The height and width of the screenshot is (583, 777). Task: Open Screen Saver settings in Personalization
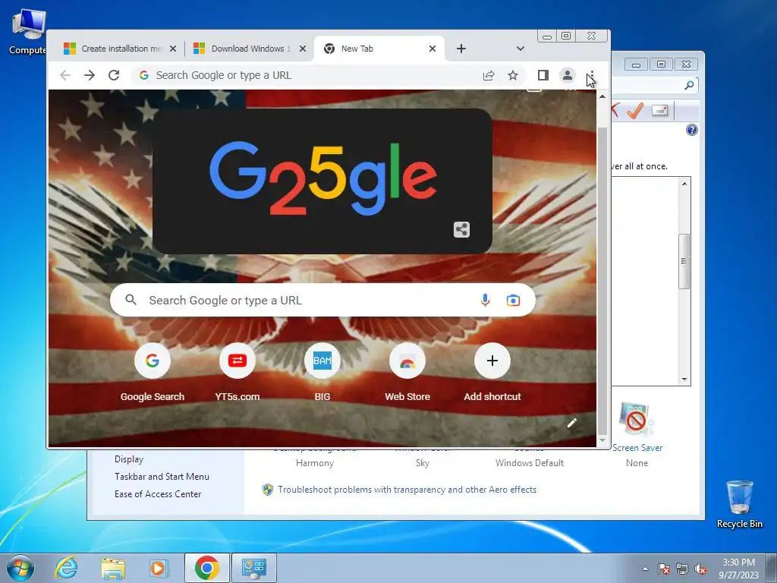click(637, 433)
